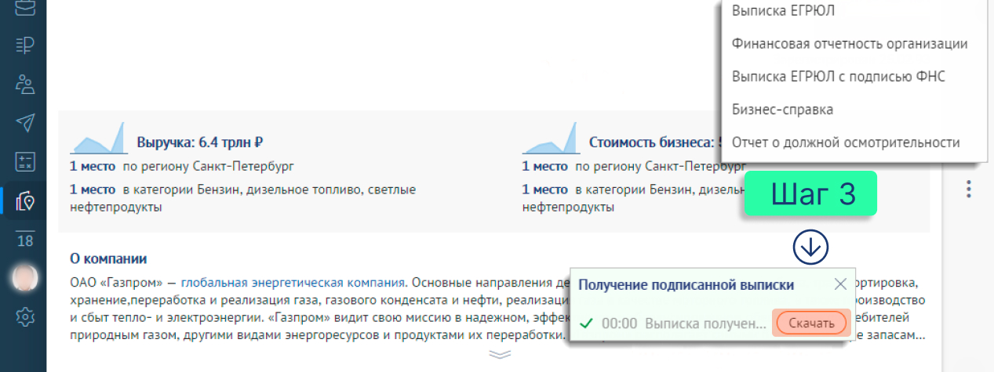Close the signed extract notification popup
994x372 pixels.
click(840, 284)
